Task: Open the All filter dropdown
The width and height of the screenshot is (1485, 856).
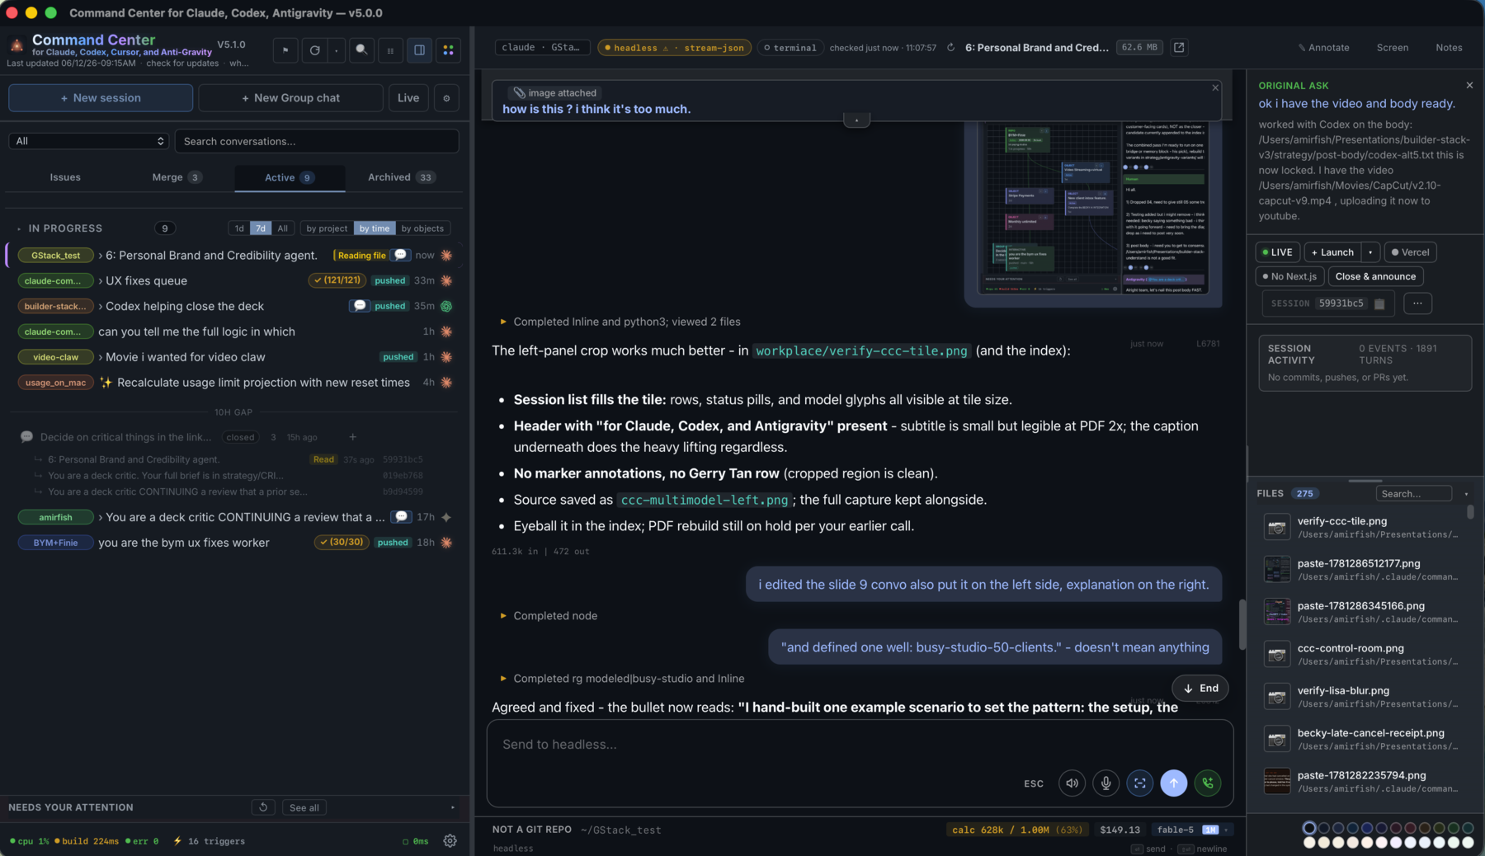Action: pyautogui.click(x=89, y=141)
